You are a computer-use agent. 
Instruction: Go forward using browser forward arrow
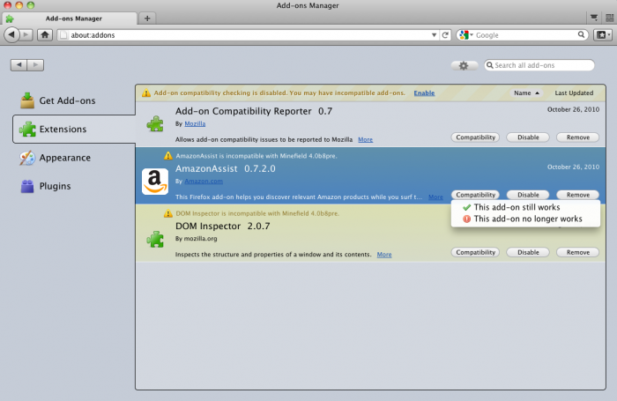click(26, 34)
